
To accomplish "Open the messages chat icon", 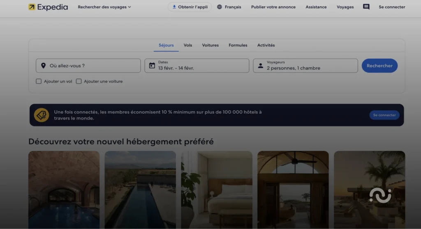I will click(366, 7).
